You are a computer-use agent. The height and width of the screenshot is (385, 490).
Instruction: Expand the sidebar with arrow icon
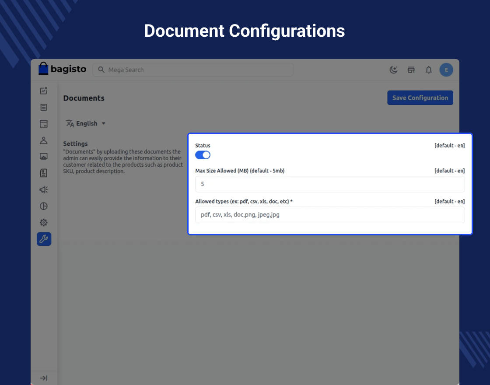[44, 378]
